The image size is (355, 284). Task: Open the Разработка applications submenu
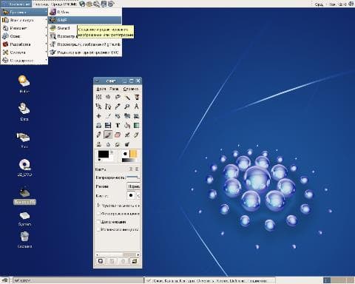point(24,44)
